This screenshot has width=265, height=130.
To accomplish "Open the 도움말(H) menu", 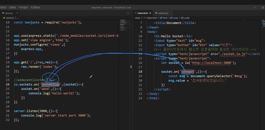I will [35, 8].
